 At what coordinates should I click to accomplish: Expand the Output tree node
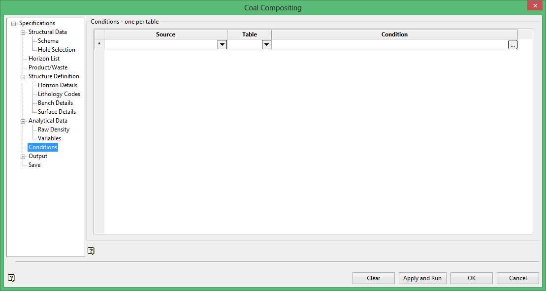pyautogui.click(x=23, y=157)
